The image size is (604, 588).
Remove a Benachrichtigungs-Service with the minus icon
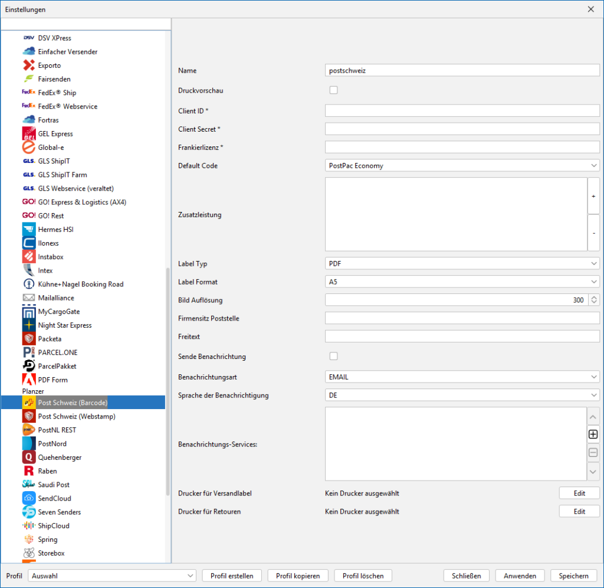[x=593, y=453]
